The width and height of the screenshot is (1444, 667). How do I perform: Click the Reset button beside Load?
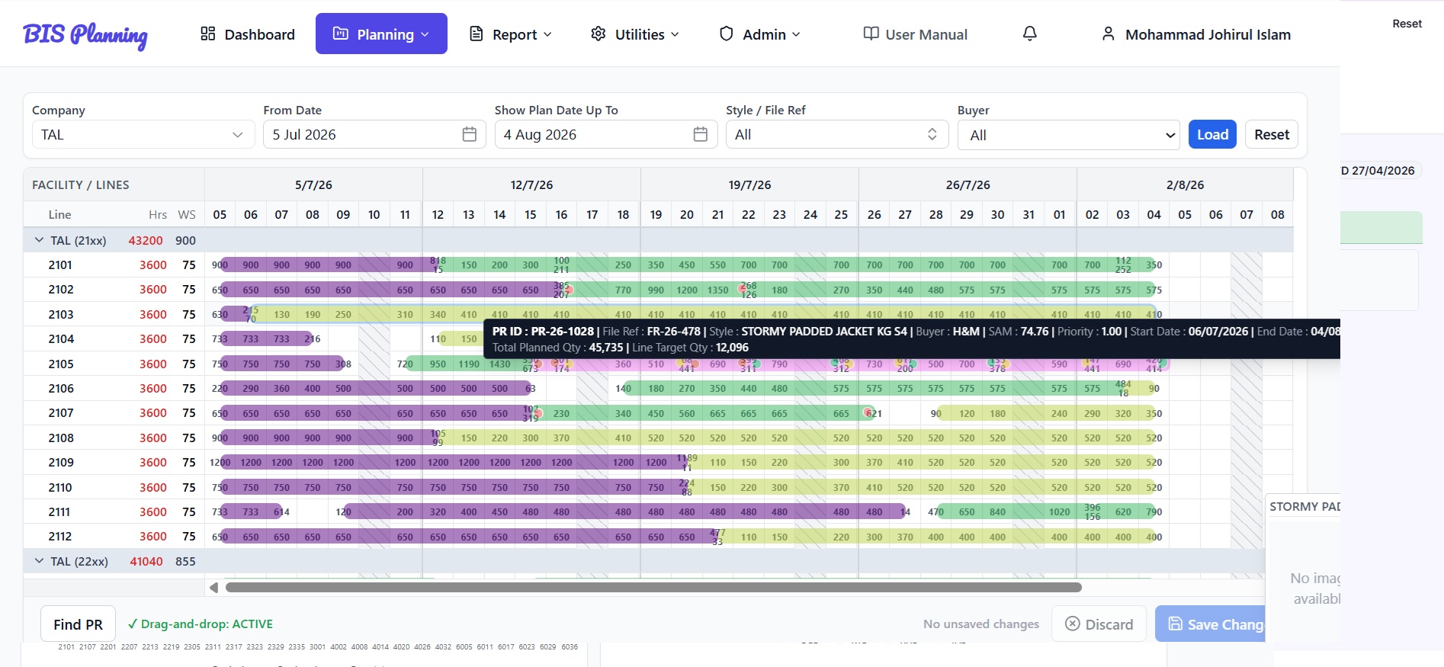[x=1272, y=134]
